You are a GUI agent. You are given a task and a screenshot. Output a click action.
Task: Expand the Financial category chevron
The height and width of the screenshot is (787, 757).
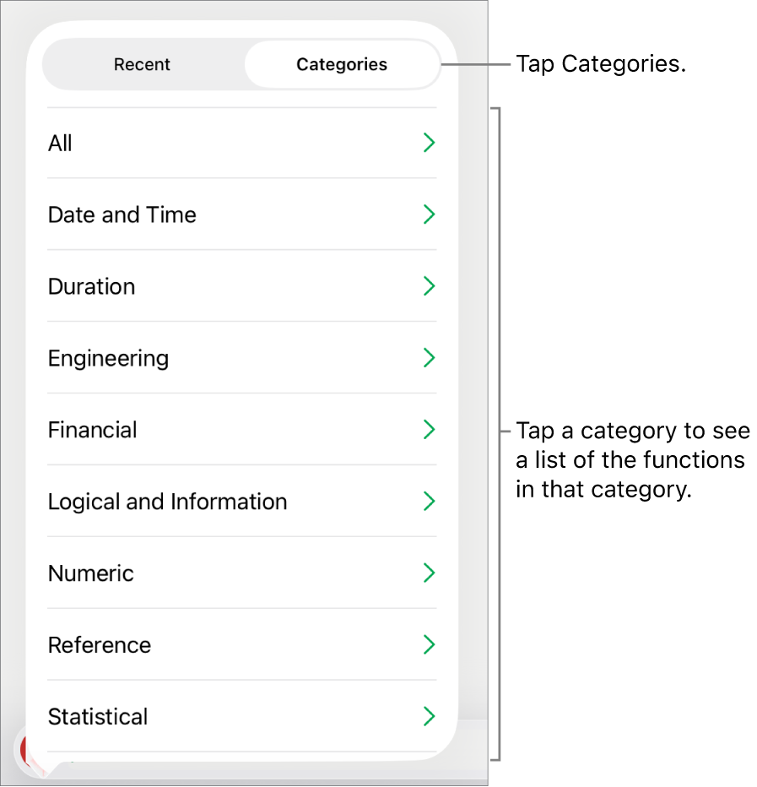[430, 430]
